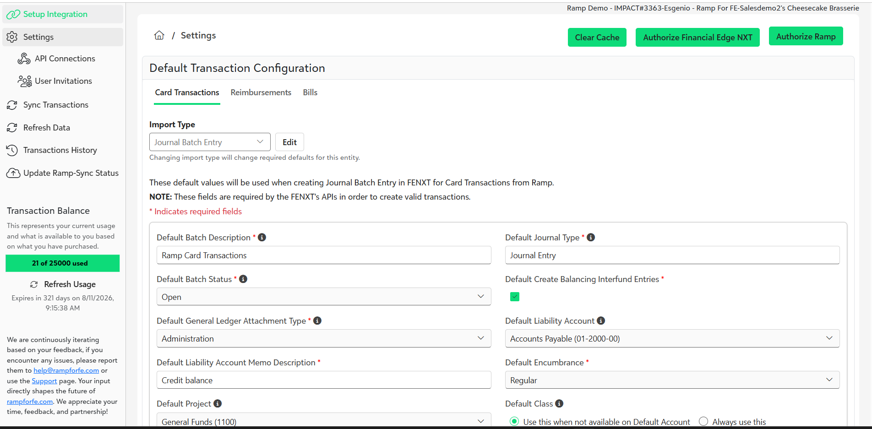The image size is (872, 429).
Task: Click the 'Default Transaction Configuration' heading
Action: click(237, 68)
